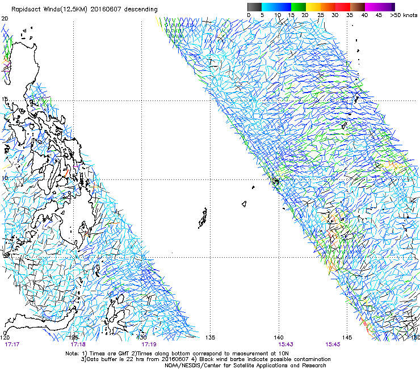The image size is (420, 369).
Task: Click the purple pass time '15:45'
Action: (333, 344)
